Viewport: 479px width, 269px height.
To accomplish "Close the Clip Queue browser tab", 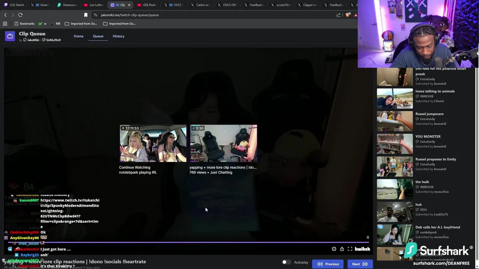I will click(x=129, y=5).
